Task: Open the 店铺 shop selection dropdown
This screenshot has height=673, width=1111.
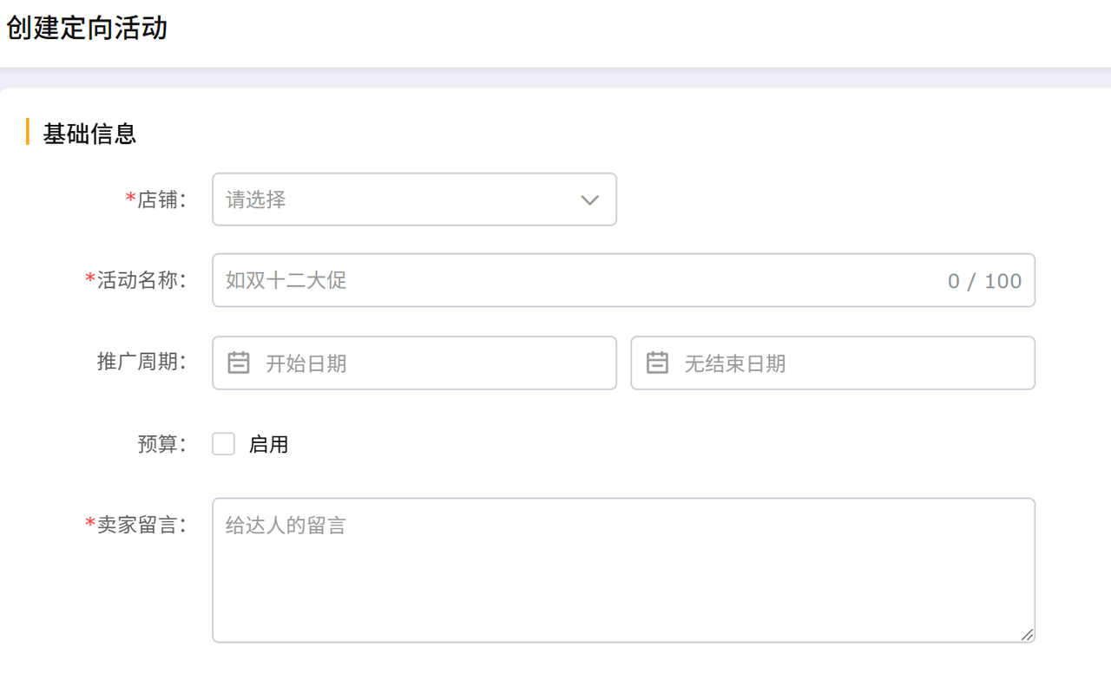Action: coord(414,199)
